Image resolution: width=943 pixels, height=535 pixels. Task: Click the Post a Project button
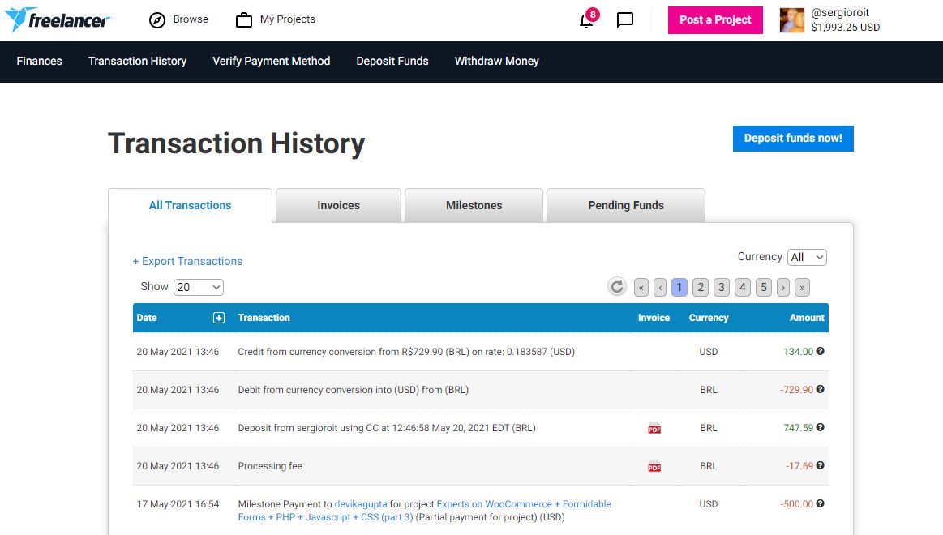click(715, 20)
